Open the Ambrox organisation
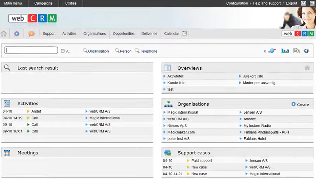 [250, 119]
